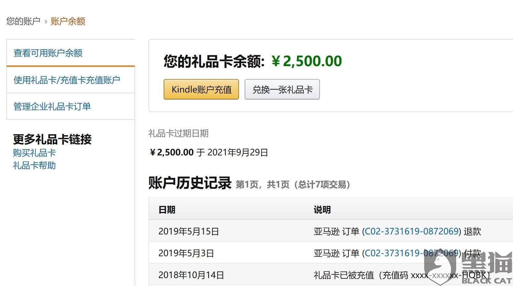Open the order link in the 付款 row

click(411, 253)
